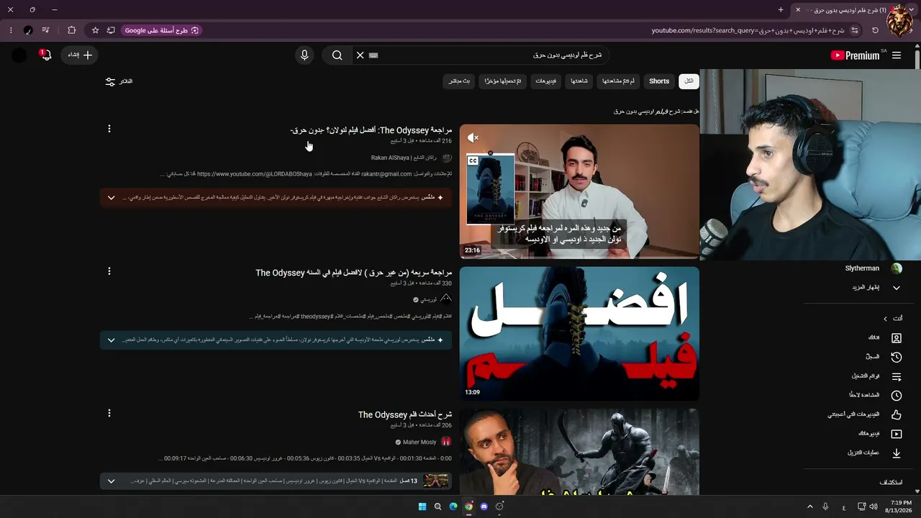This screenshot has width=921, height=518.
Task: Open options menu for 'مراجعة سريعه' video
Action: [x=109, y=271]
